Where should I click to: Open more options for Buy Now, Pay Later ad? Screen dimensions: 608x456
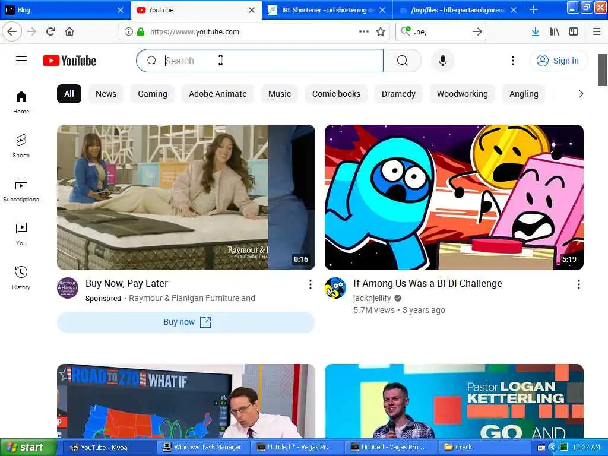tap(310, 284)
